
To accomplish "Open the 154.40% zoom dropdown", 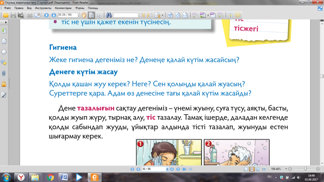I will pyautogui.click(x=286, y=169).
